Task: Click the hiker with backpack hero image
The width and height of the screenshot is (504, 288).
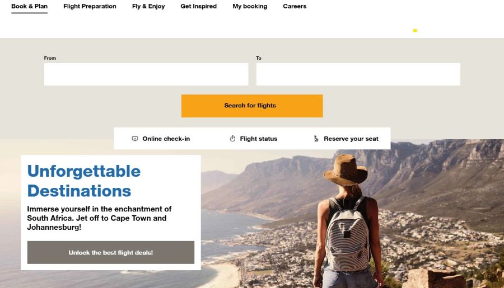Action: 347,224
